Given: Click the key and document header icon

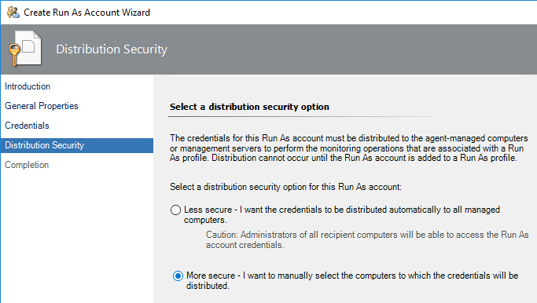Looking at the screenshot, I should coord(25,49).
